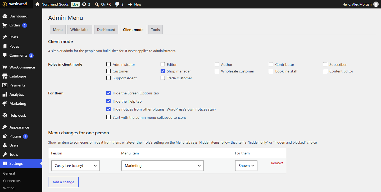Switch to the White label tab
Viewport: 381px width, 192px height.
pos(80,30)
